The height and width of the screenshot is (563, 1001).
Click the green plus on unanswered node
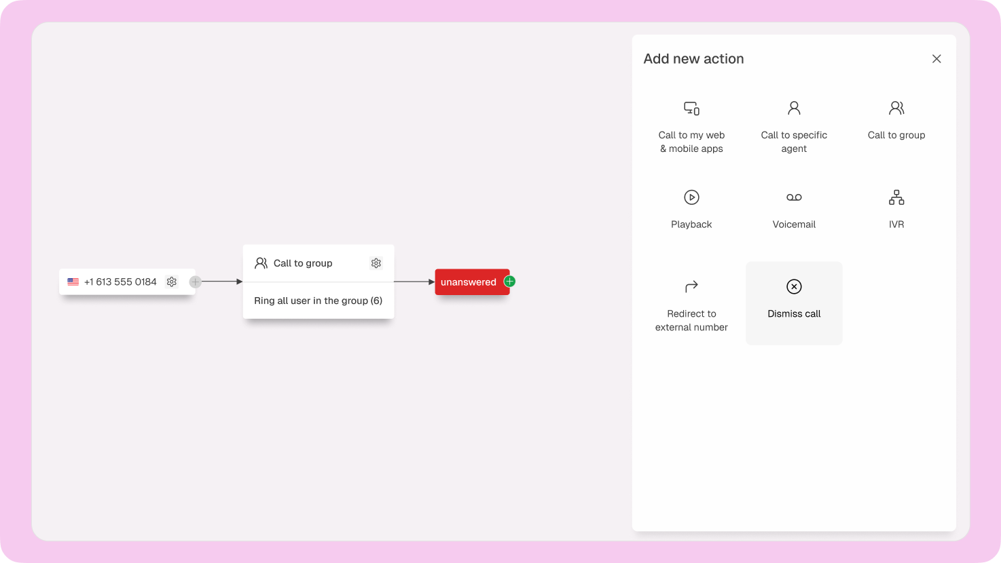click(x=509, y=281)
